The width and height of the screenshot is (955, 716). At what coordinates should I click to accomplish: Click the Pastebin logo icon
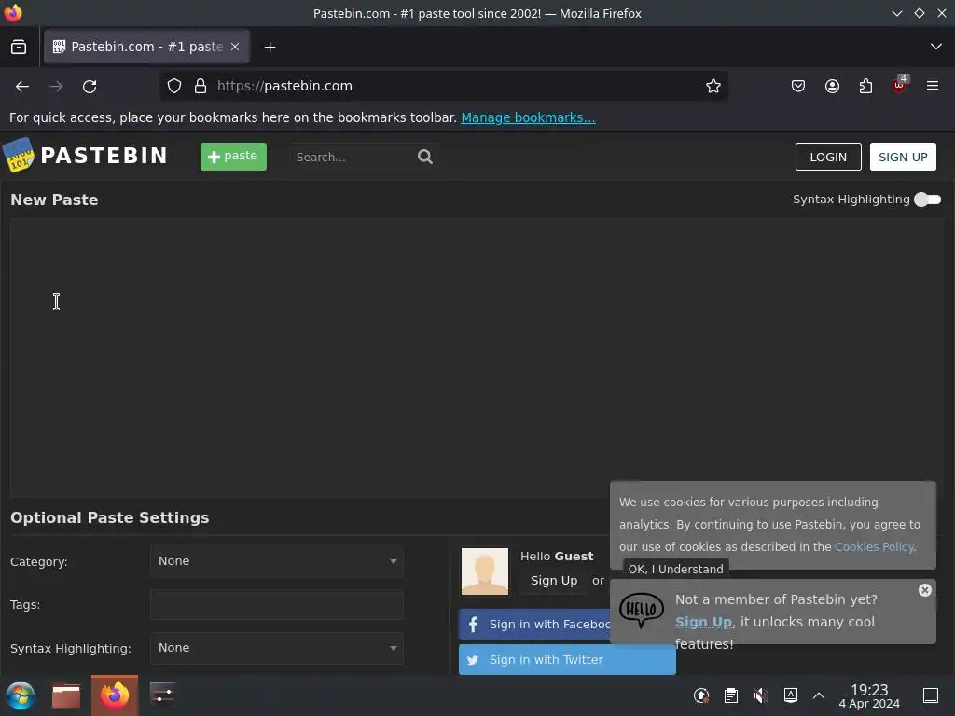click(x=19, y=156)
